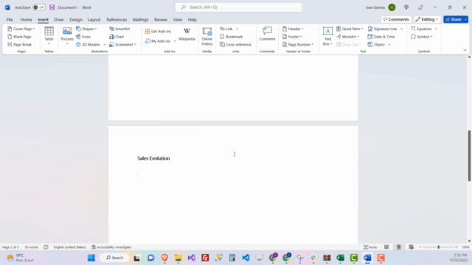Insert Online Videos
The height and width of the screenshot is (265, 472).
(x=207, y=37)
